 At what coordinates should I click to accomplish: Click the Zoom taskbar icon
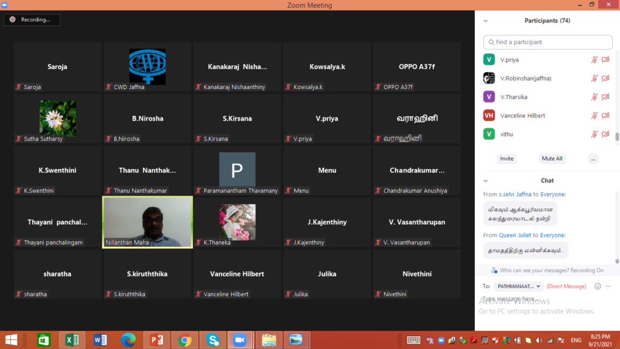240,340
